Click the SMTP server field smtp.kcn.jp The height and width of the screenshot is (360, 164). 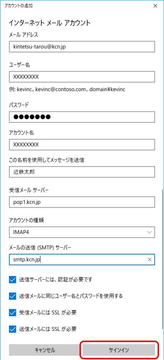point(82,260)
